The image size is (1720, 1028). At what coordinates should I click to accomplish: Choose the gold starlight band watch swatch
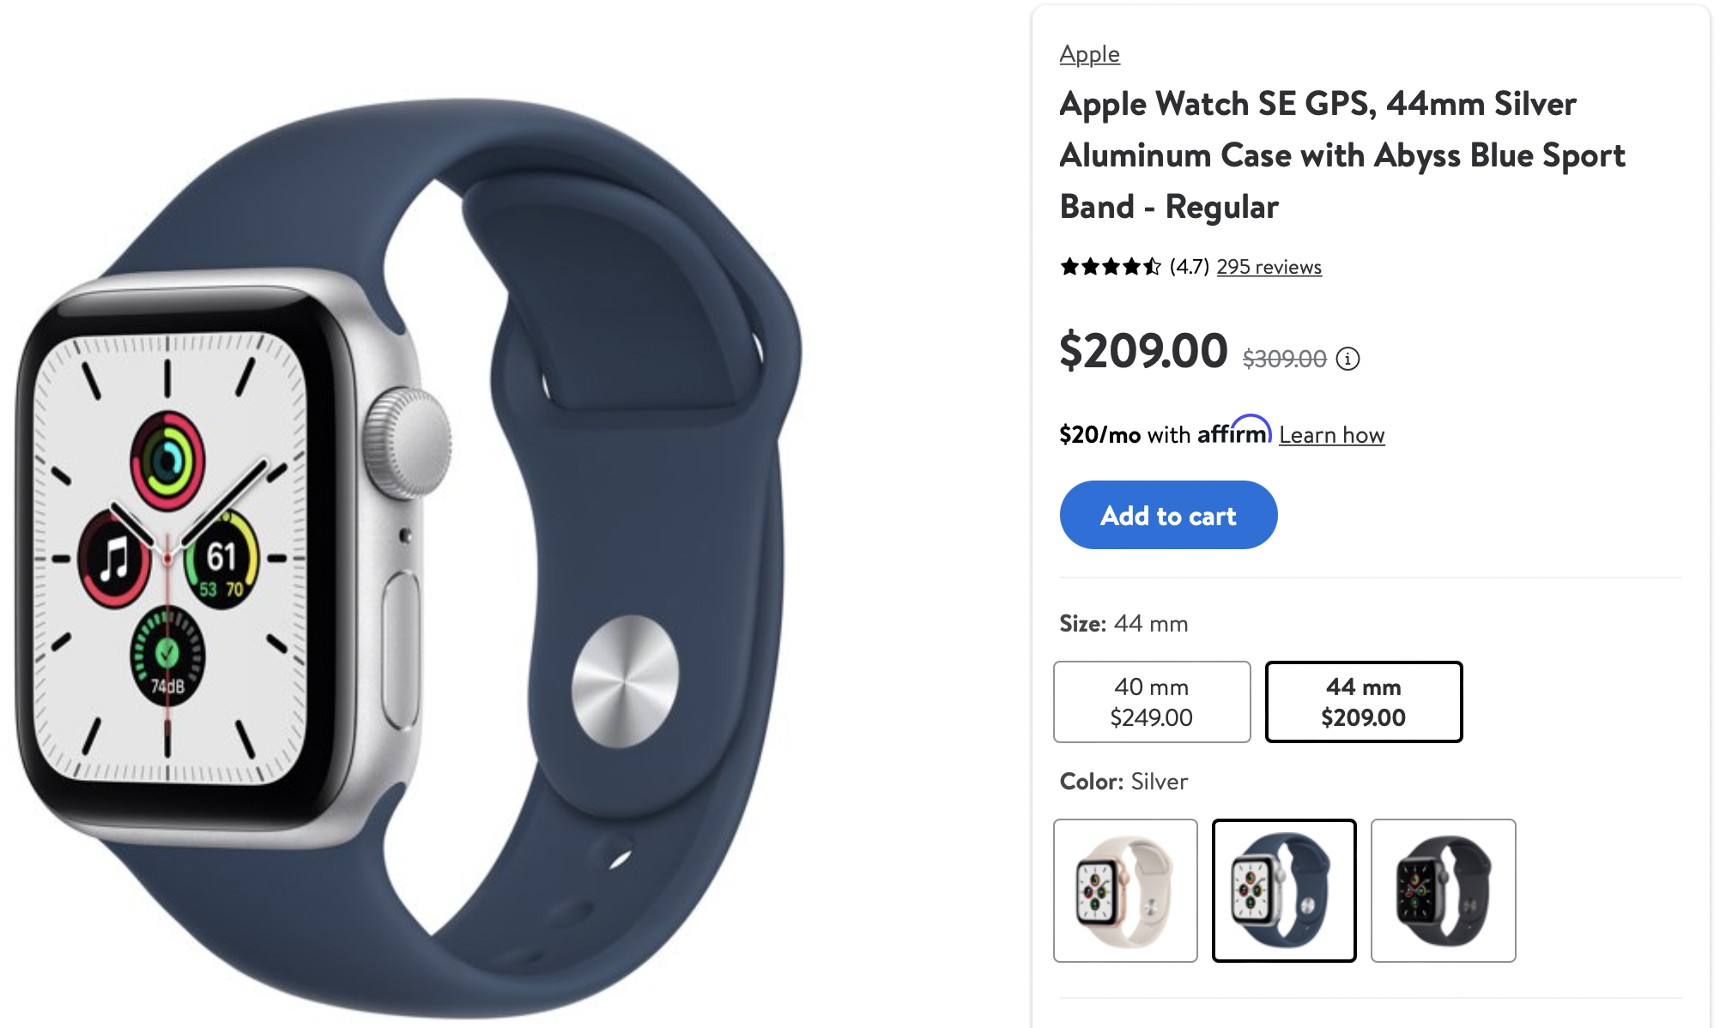point(1125,891)
